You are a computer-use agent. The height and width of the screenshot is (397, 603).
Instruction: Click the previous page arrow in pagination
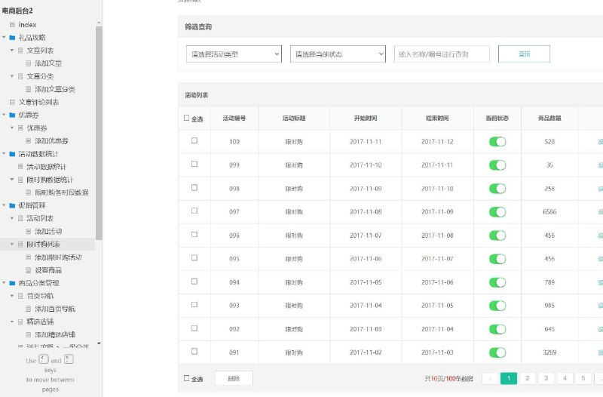point(490,379)
